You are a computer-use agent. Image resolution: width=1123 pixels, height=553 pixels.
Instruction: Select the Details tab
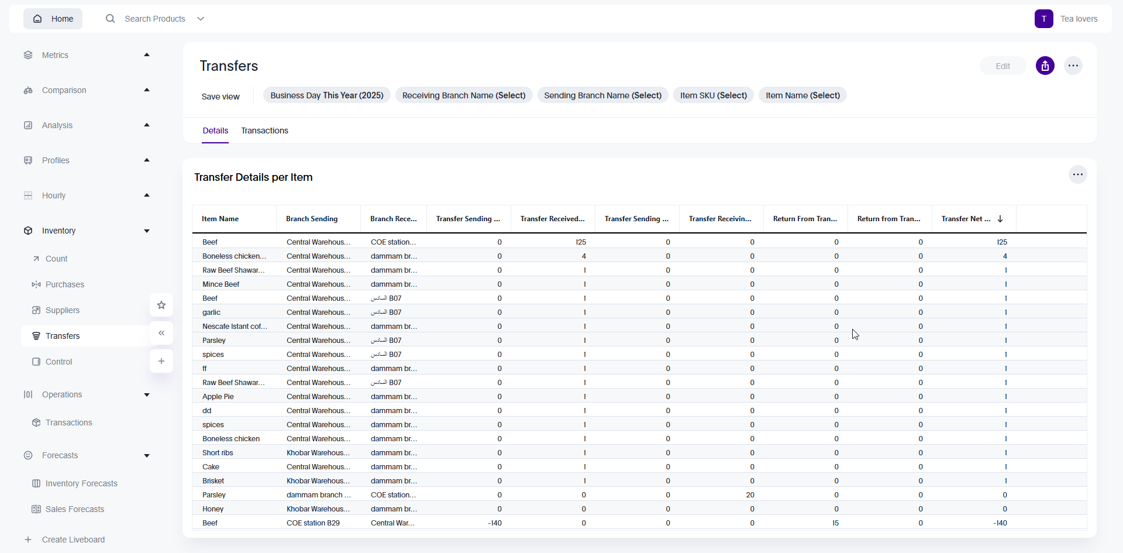click(215, 130)
